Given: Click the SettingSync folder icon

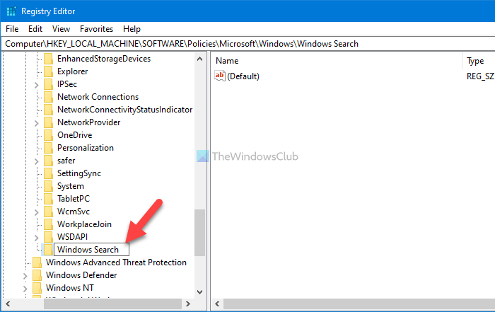Looking at the screenshot, I should [x=48, y=173].
